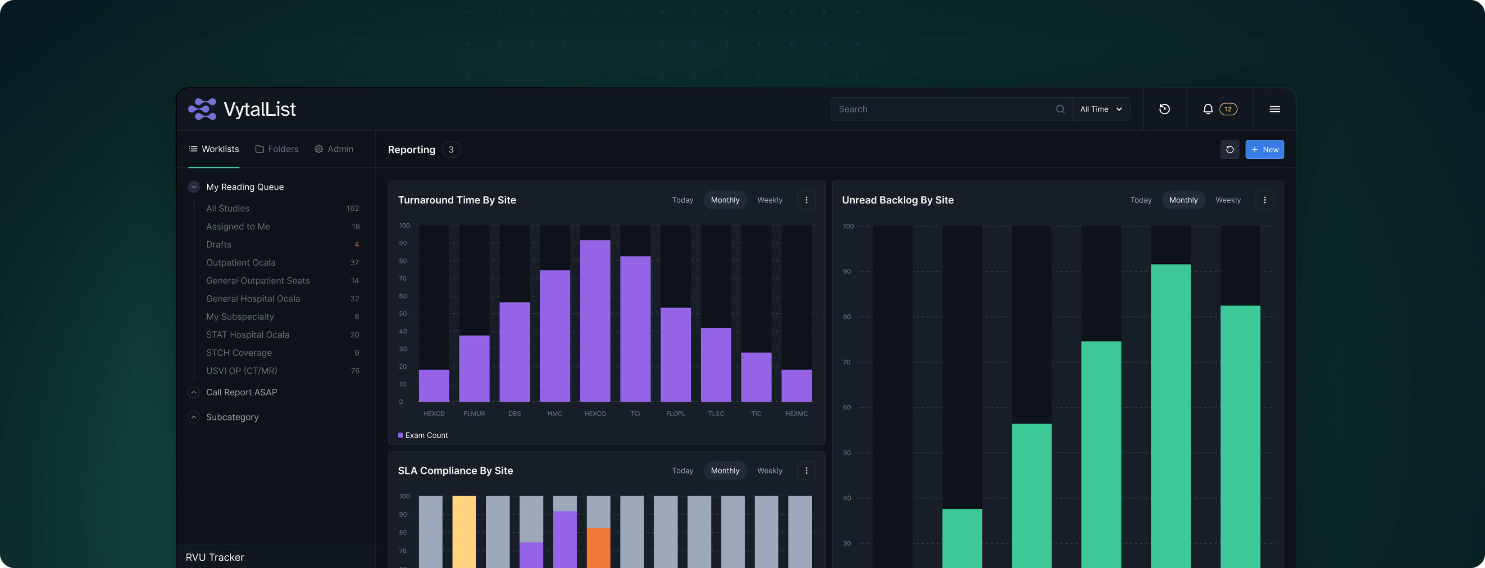The width and height of the screenshot is (1485, 568).
Task: Click the purple Exam Count legend swatch
Action: coord(400,436)
